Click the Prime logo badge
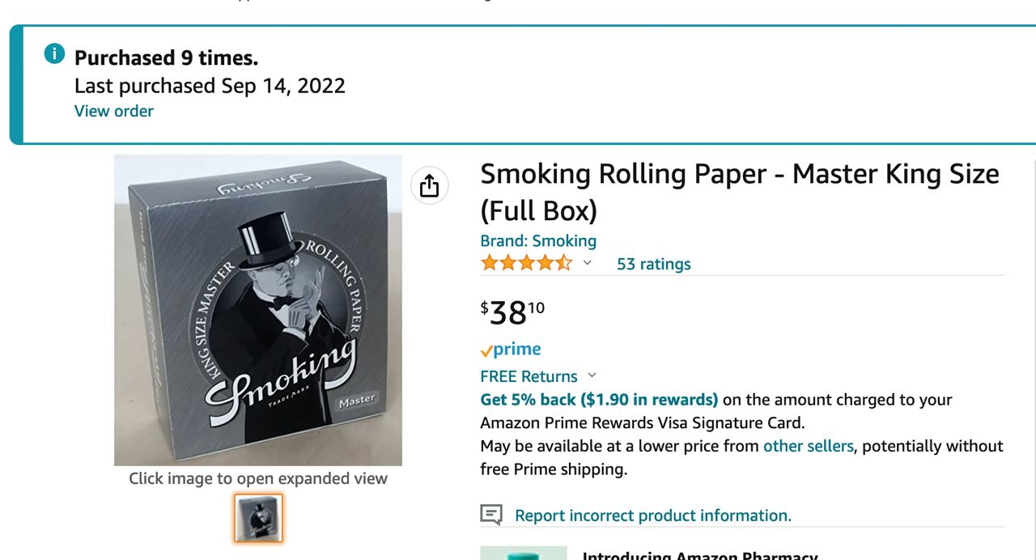The height and width of the screenshot is (560, 1036). coord(511,350)
